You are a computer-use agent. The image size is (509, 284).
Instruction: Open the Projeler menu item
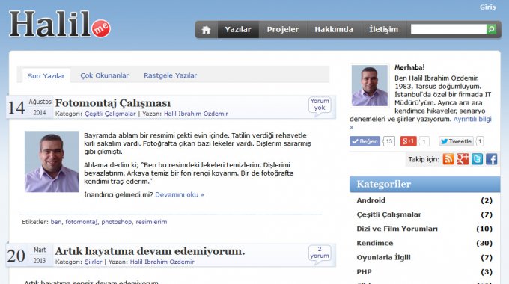pos(283,29)
